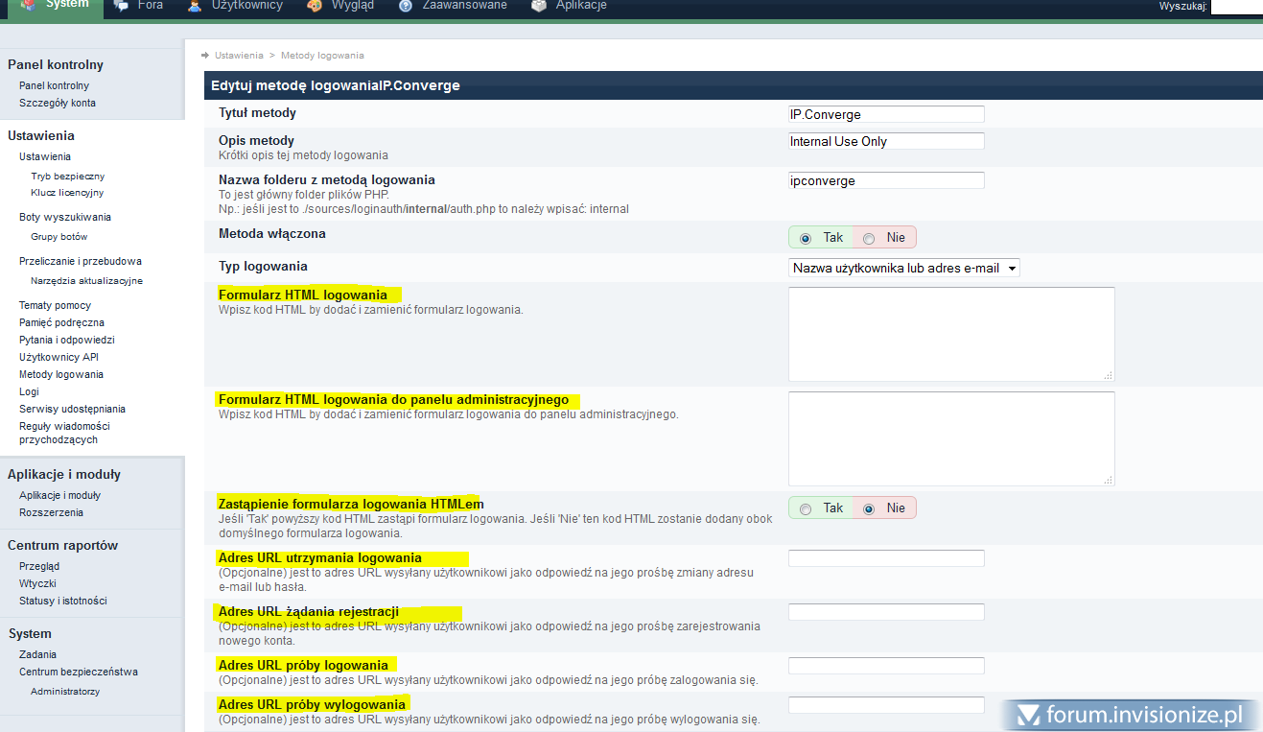
Task: Click the Wygląd palette icon
Action: pos(315,6)
